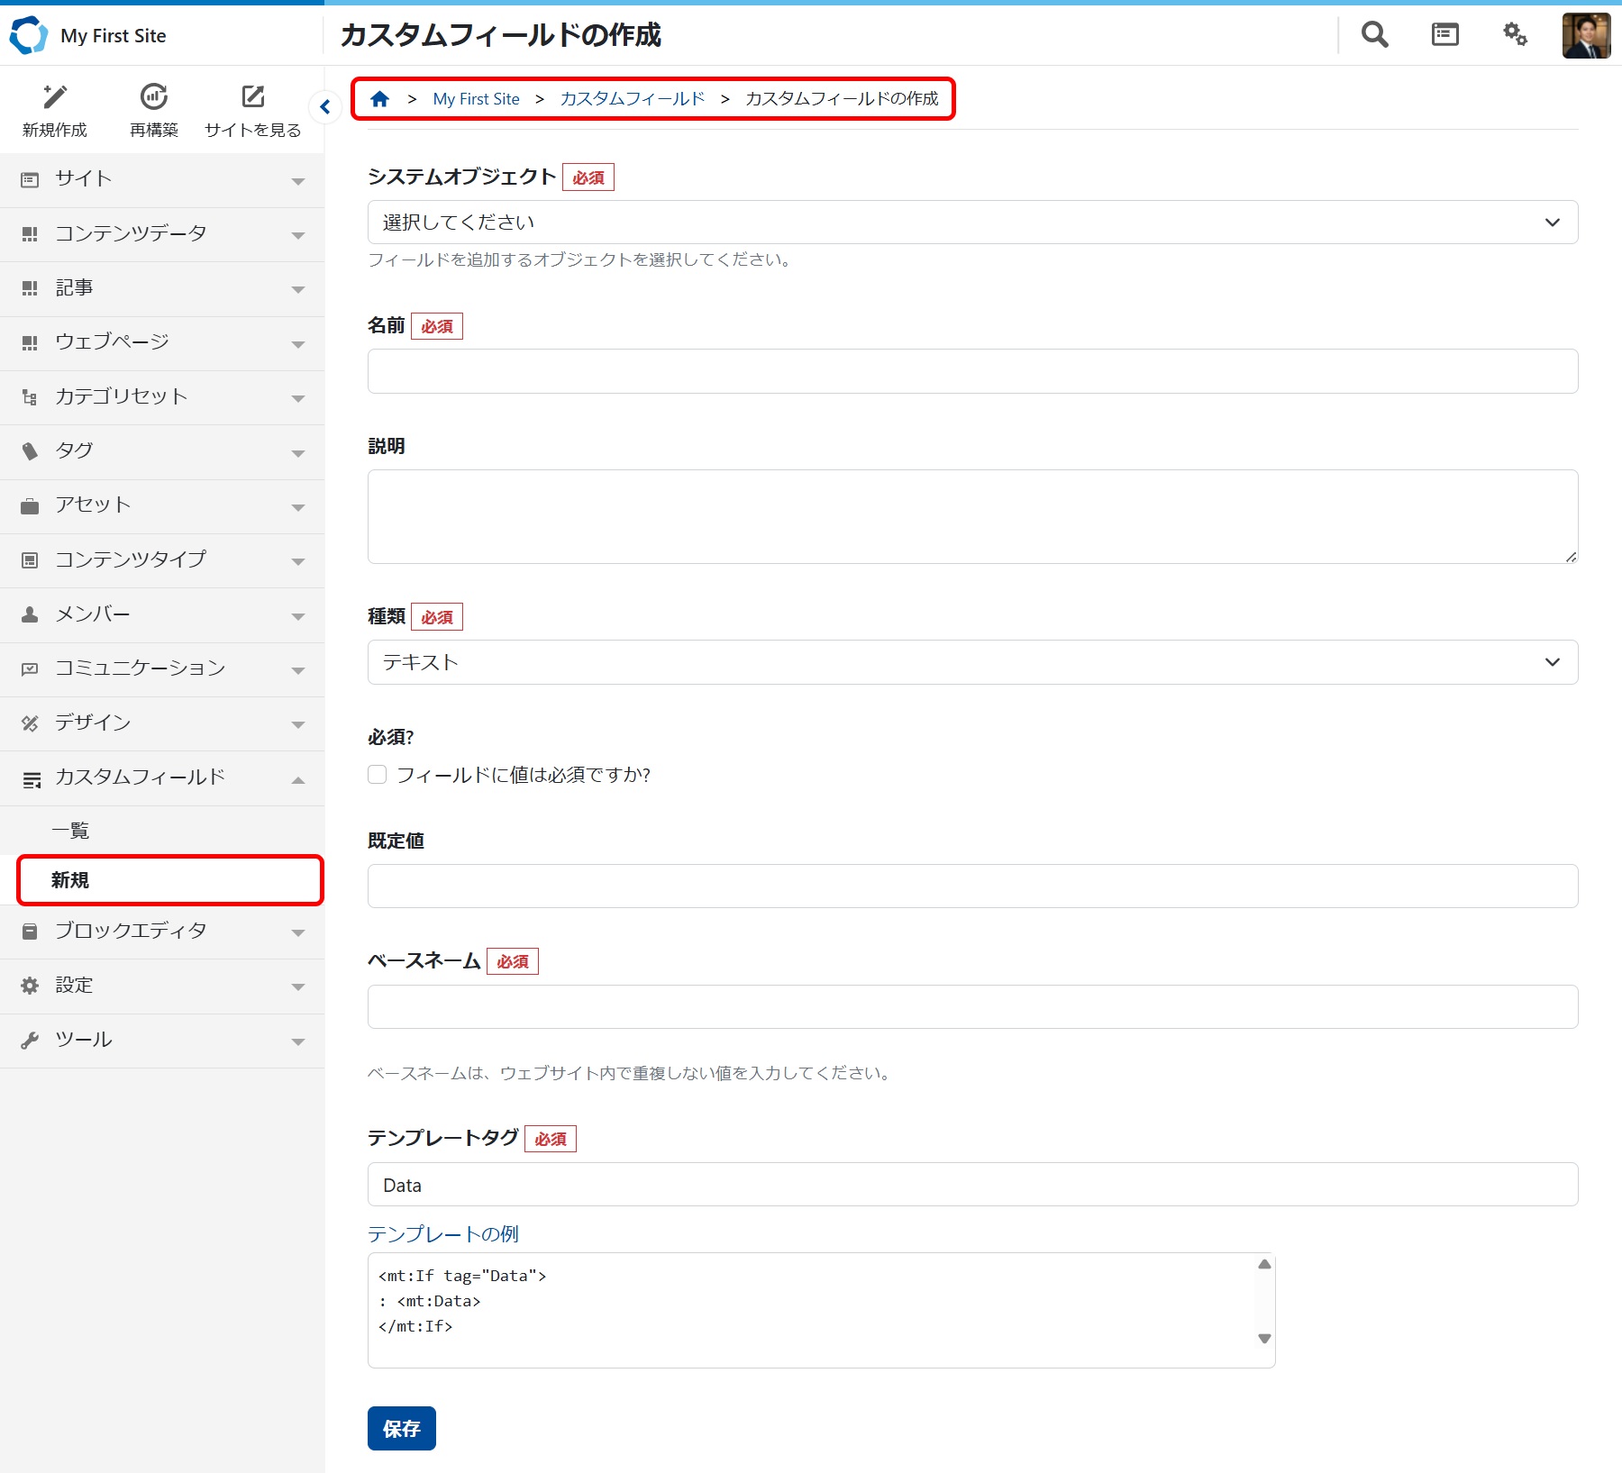1622x1473 pixels.
Task: Open the site list icon in header
Action: click(1444, 34)
